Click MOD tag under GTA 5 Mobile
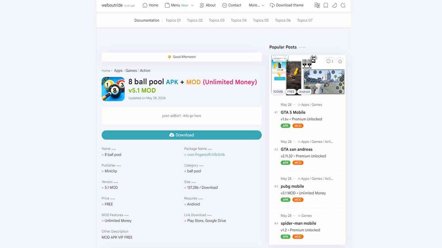Image resolution: width=442 pixels, height=248 pixels. [298, 126]
